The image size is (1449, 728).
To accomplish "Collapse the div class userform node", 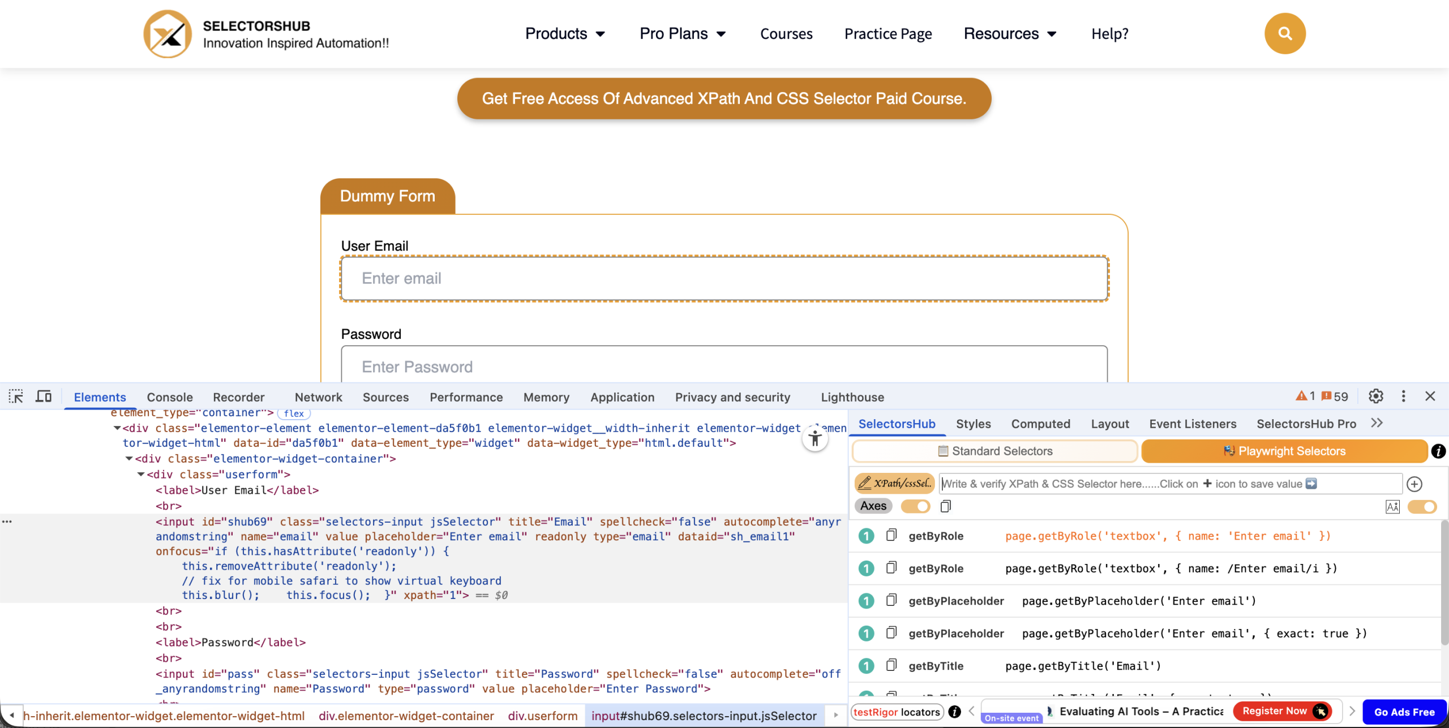I will 141,475.
